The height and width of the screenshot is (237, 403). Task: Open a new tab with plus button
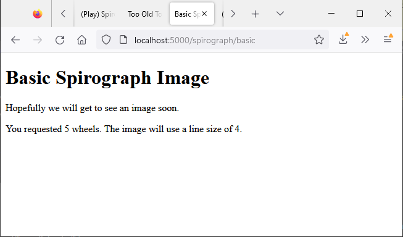coord(255,14)
